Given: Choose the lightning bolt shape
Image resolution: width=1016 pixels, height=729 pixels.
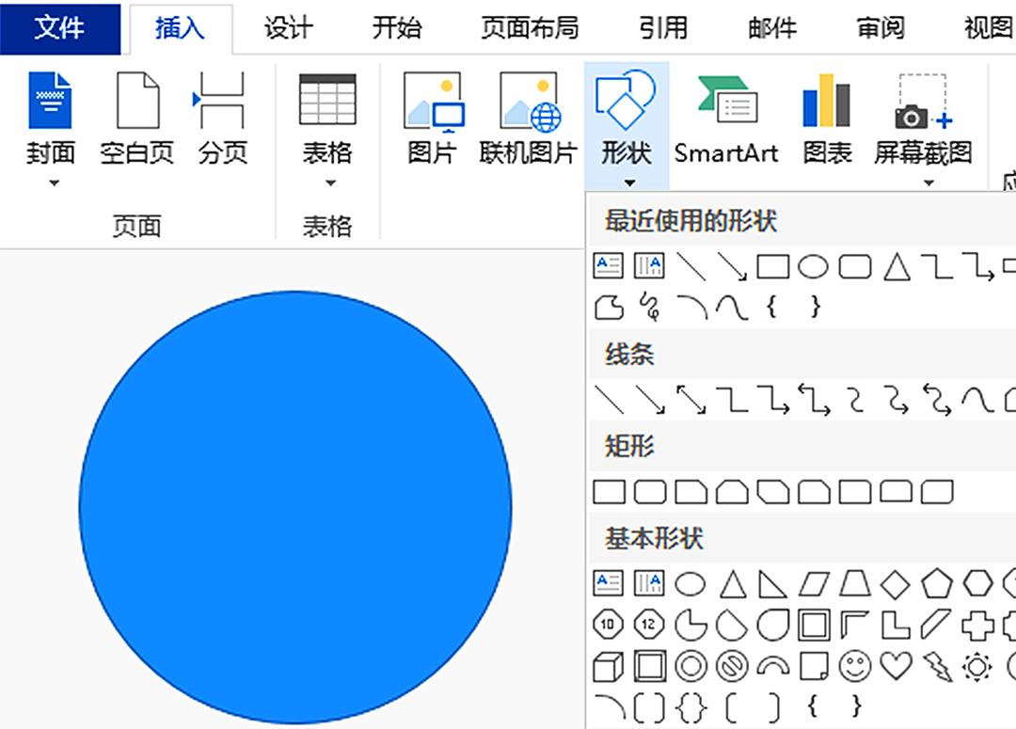Looking at the screenshot, I should (x=937, y=667).
